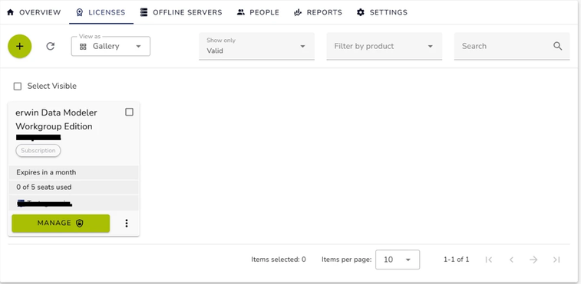Click the 0 of 5 seats used text
The height and width of the screenshot is (284, 581).
(44, 187)
